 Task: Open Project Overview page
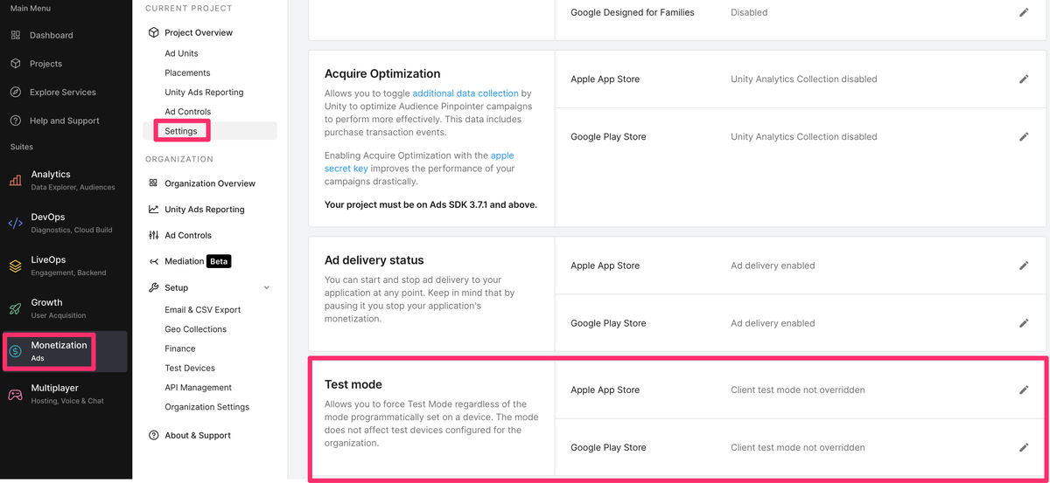click(199, 32)
